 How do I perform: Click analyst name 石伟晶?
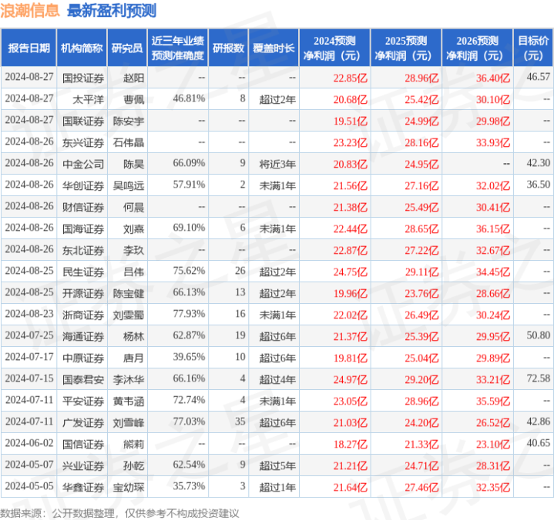point(128,142)
